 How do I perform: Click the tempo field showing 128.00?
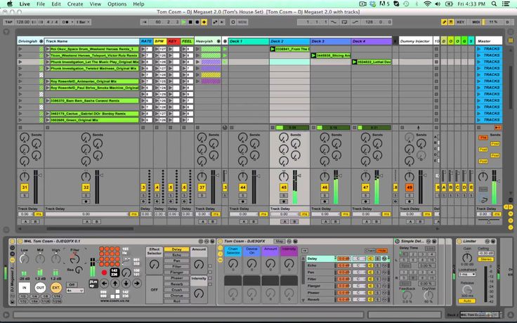point(22,22)
